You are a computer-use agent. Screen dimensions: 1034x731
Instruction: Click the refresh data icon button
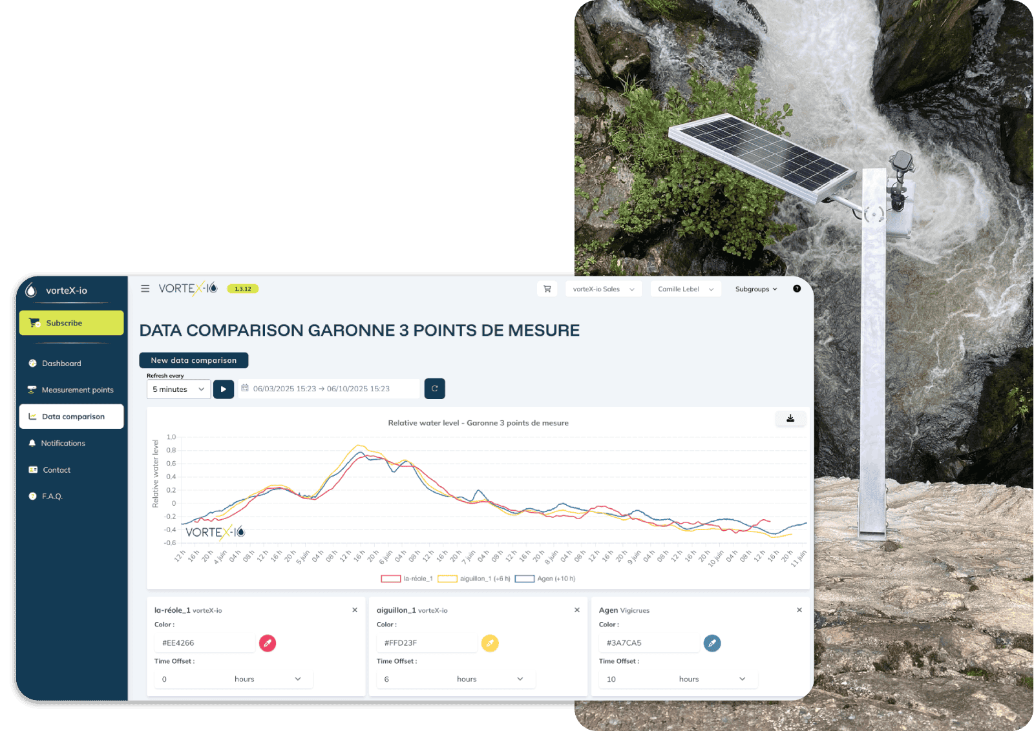point(435,388)
